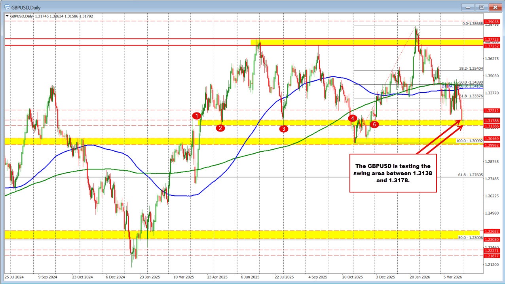The width and height of the screenshot is (505, 284).
Task: Select red marker 1 on the chart
Action: tap(197, 116)
